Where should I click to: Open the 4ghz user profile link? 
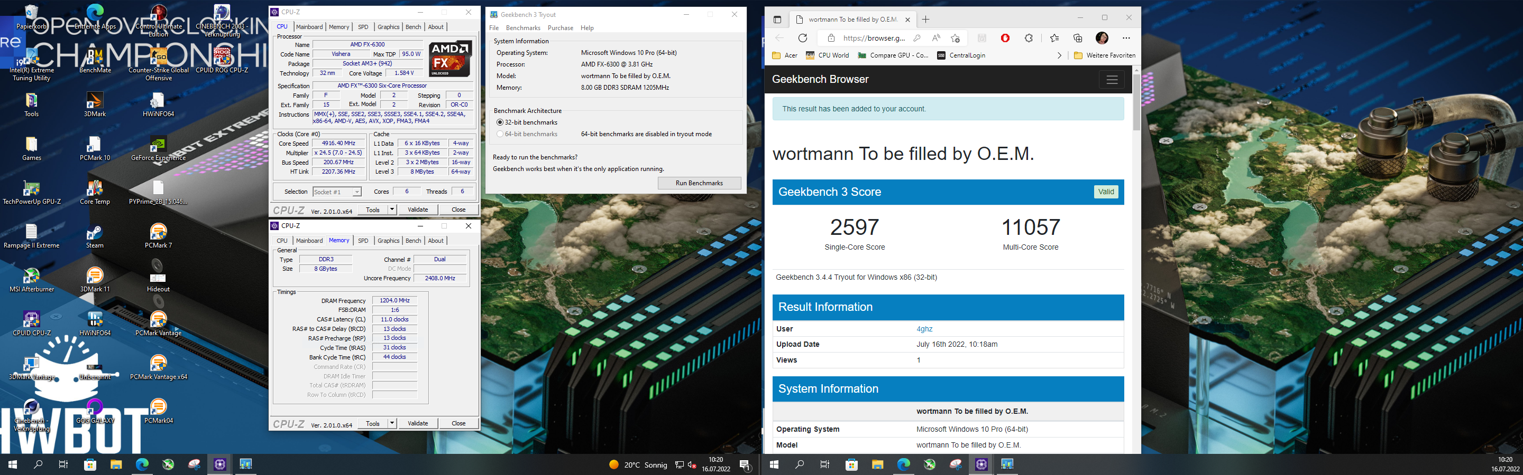(924, 329)
